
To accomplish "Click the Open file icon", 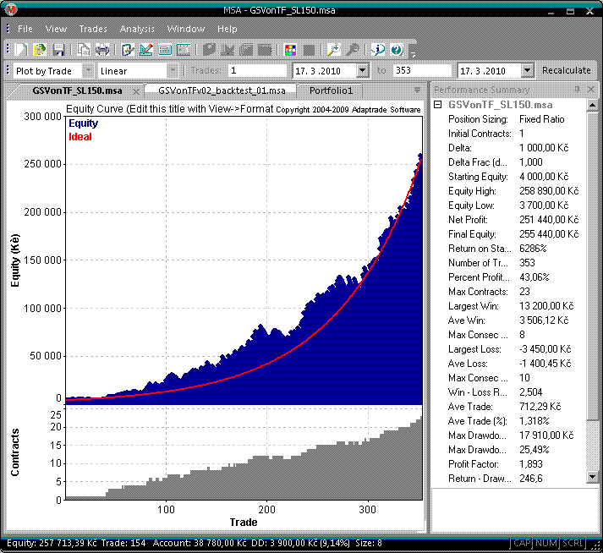I will click(39, 50).
